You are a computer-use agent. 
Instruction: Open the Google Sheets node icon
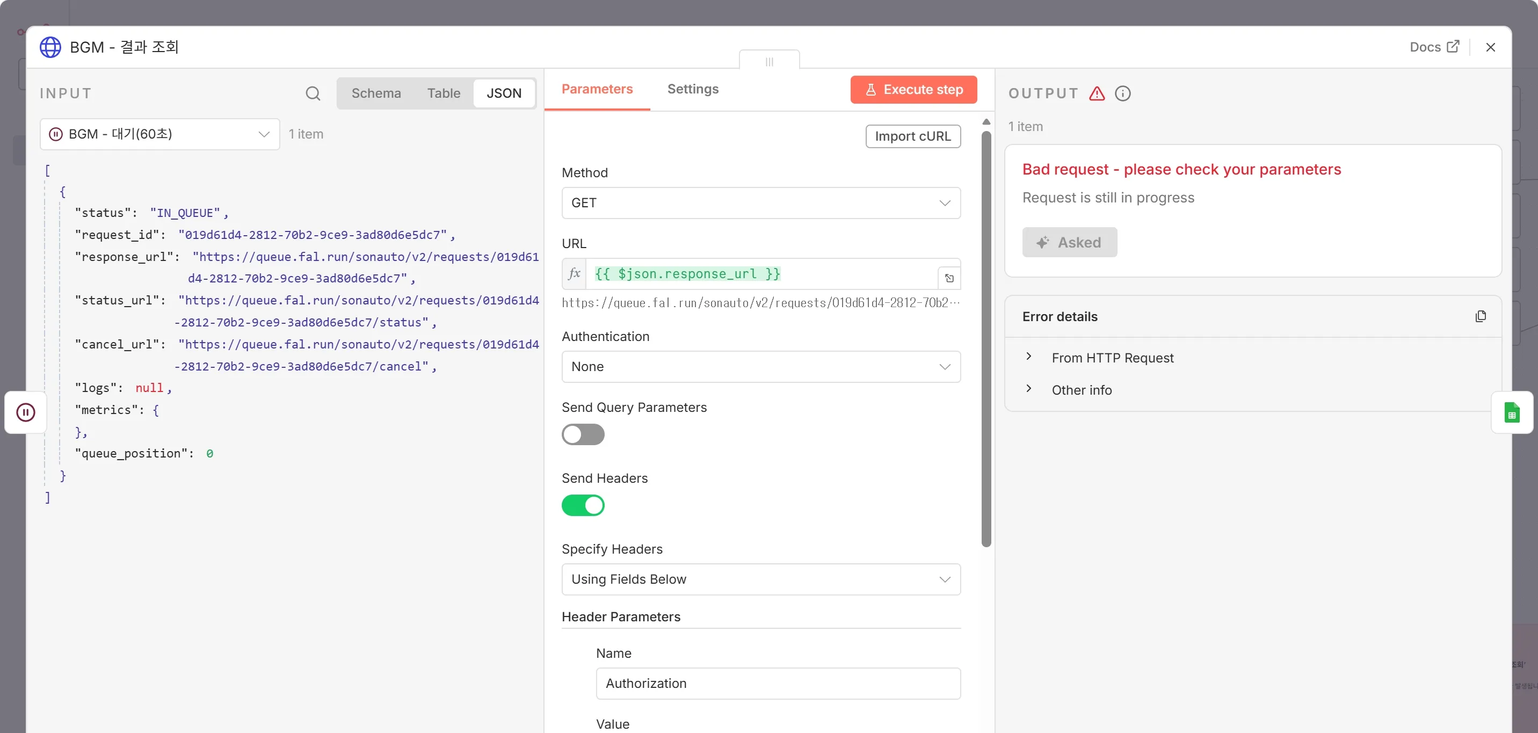(1512, 412)
